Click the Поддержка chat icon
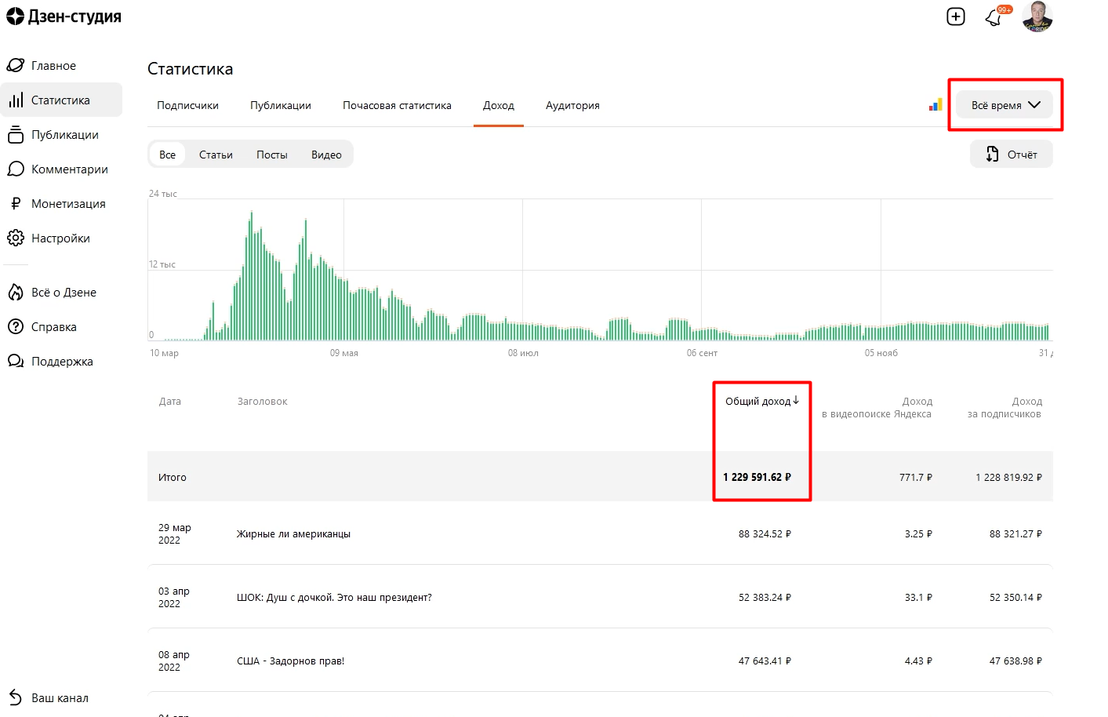The height and width of the screenshot is (717, 1108). click(16, 361)
